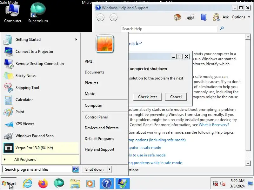
Task: Click the Search Help magnifier icon
Action: point(222,28)
